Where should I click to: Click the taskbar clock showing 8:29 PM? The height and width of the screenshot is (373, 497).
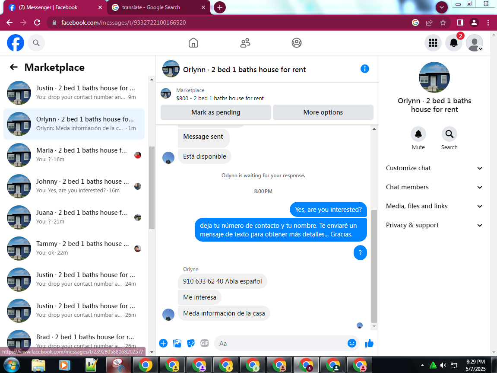click(x=475, y=365)
